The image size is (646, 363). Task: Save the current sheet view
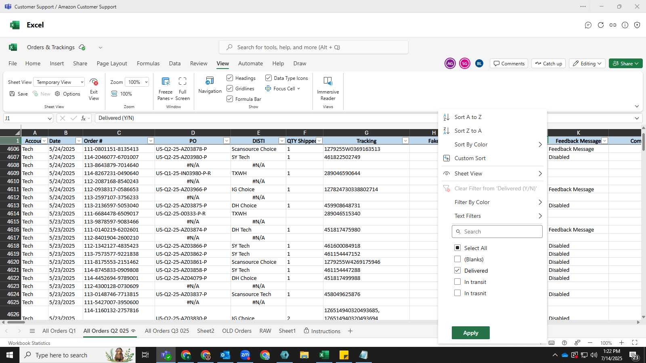click(x=19, y=94)
